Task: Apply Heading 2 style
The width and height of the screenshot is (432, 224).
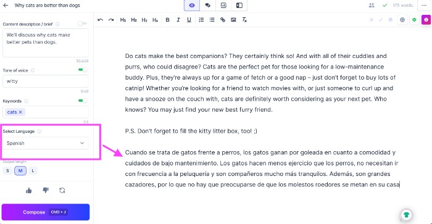Action: click(x=134, y=20)
